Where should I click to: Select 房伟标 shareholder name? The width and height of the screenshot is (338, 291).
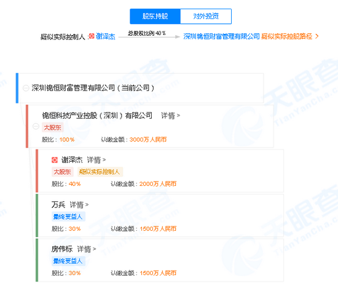(x=62, y=249)
